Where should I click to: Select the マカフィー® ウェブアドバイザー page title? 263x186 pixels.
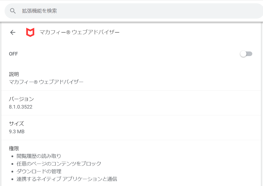79,32
